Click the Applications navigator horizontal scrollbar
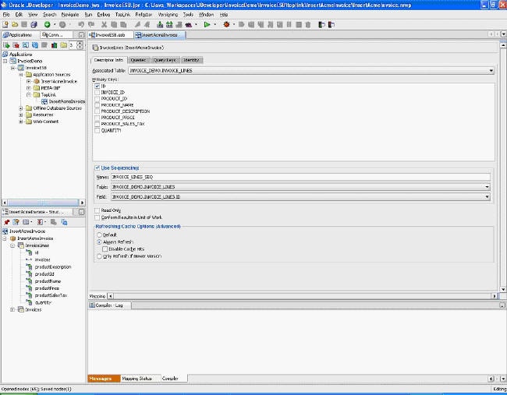 tap(44, 203)
